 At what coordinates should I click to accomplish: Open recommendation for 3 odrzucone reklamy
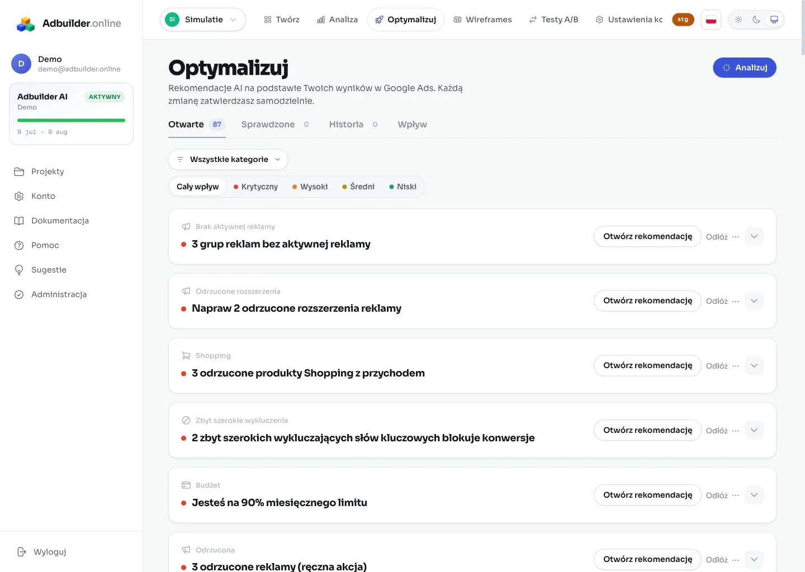[x=647, y=559]
